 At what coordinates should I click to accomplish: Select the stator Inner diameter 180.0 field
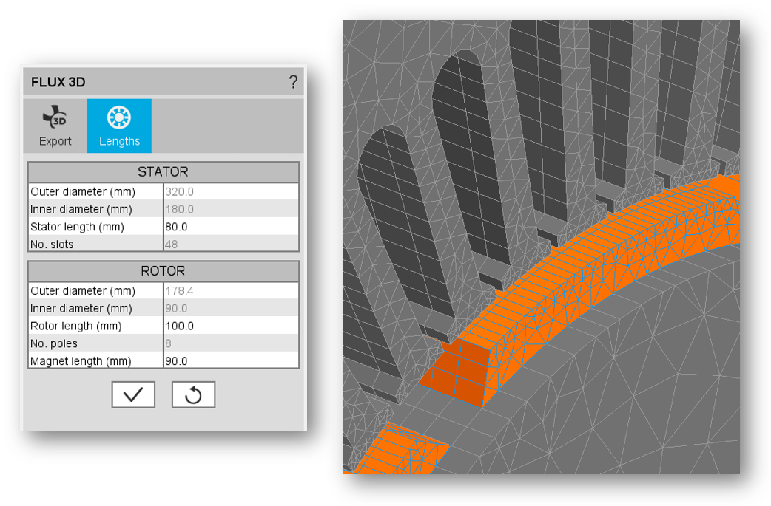[230, 209]
